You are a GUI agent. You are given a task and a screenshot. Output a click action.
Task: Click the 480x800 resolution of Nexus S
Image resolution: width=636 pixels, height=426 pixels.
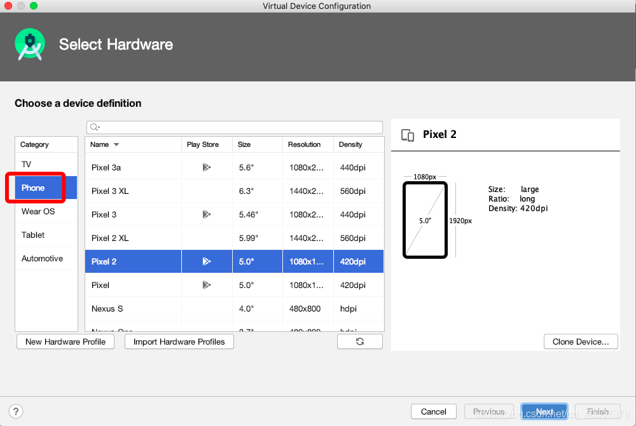305,308
